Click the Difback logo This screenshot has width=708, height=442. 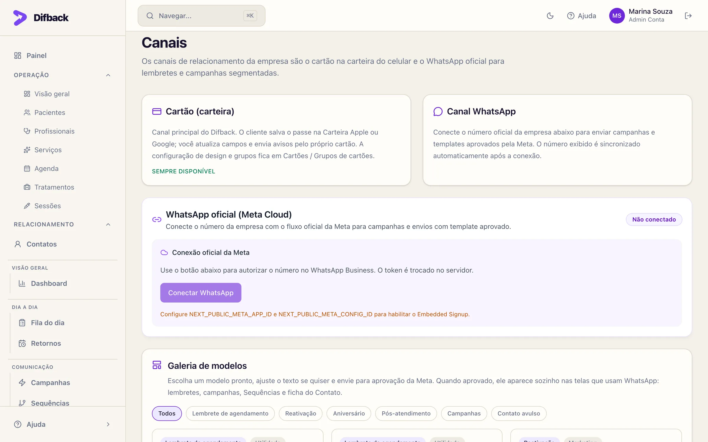pyautogui.click(x=41, y=18)
